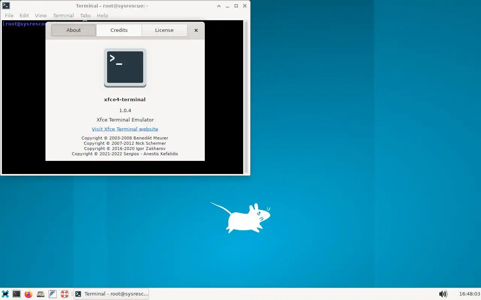Open the GParted disk tool launcher

click(41, 294)
